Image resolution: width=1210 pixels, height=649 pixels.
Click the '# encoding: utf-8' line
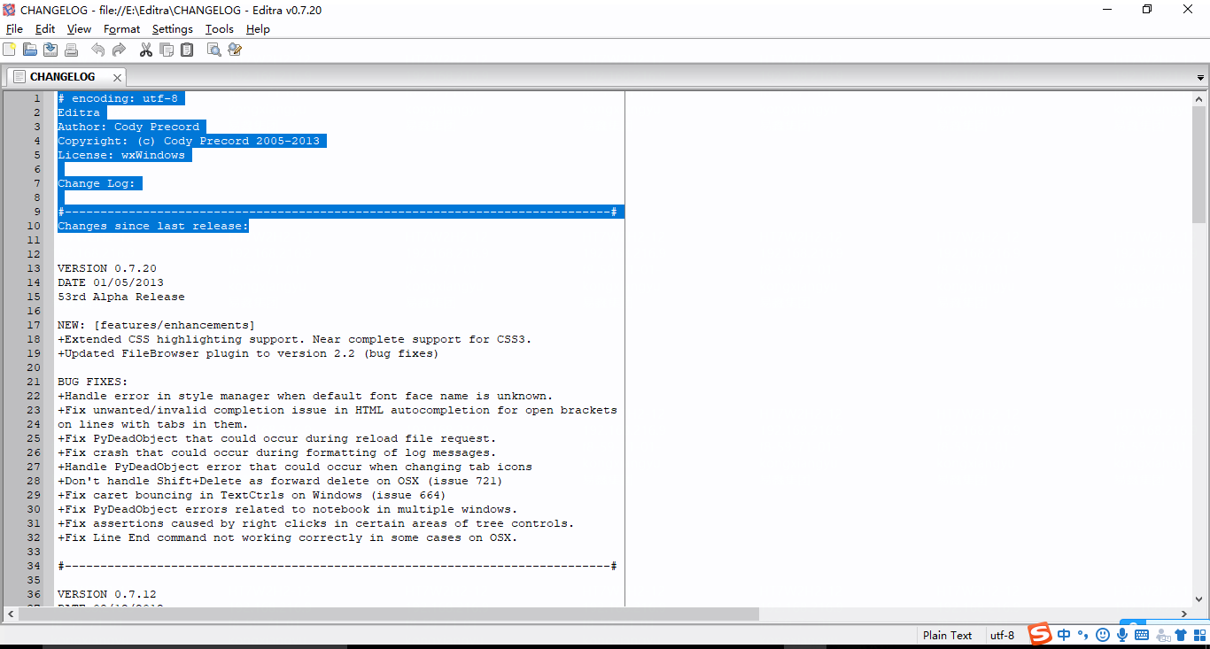(x=118, y=98)
